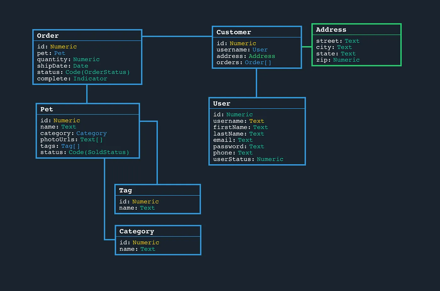The image size is (440, 291).
Task: Select the Category type inside Pet
Action: pos(91,133)
